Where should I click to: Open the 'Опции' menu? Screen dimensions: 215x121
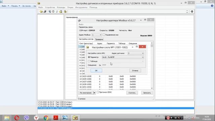[70, 7]
